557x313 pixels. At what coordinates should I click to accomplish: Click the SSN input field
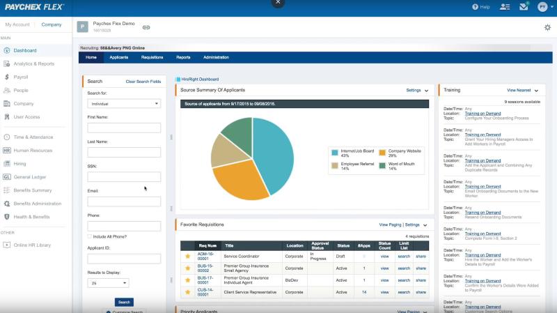124,177
